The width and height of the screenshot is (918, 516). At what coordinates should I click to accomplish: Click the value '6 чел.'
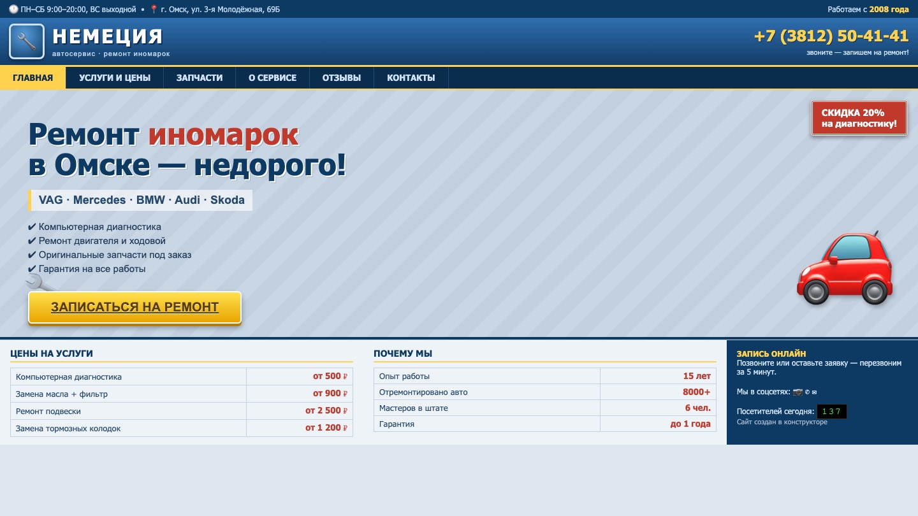tap(698, 408)
